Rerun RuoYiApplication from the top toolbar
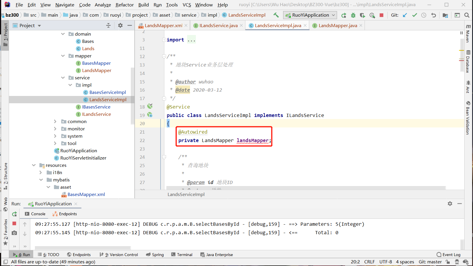473x266 pixels. pos(344,15)
